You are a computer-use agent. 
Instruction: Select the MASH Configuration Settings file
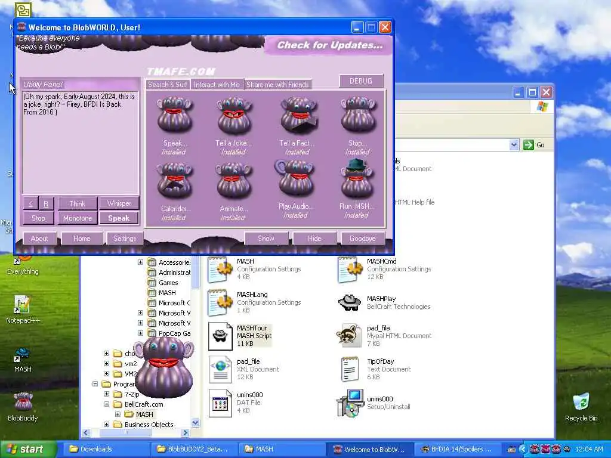(x=255, y=269)
